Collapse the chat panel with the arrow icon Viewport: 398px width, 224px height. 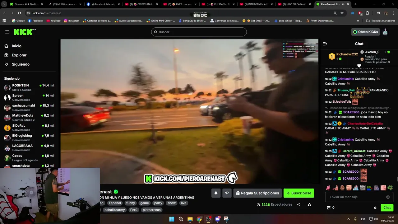pyautogui.click(x=325, y=44)
